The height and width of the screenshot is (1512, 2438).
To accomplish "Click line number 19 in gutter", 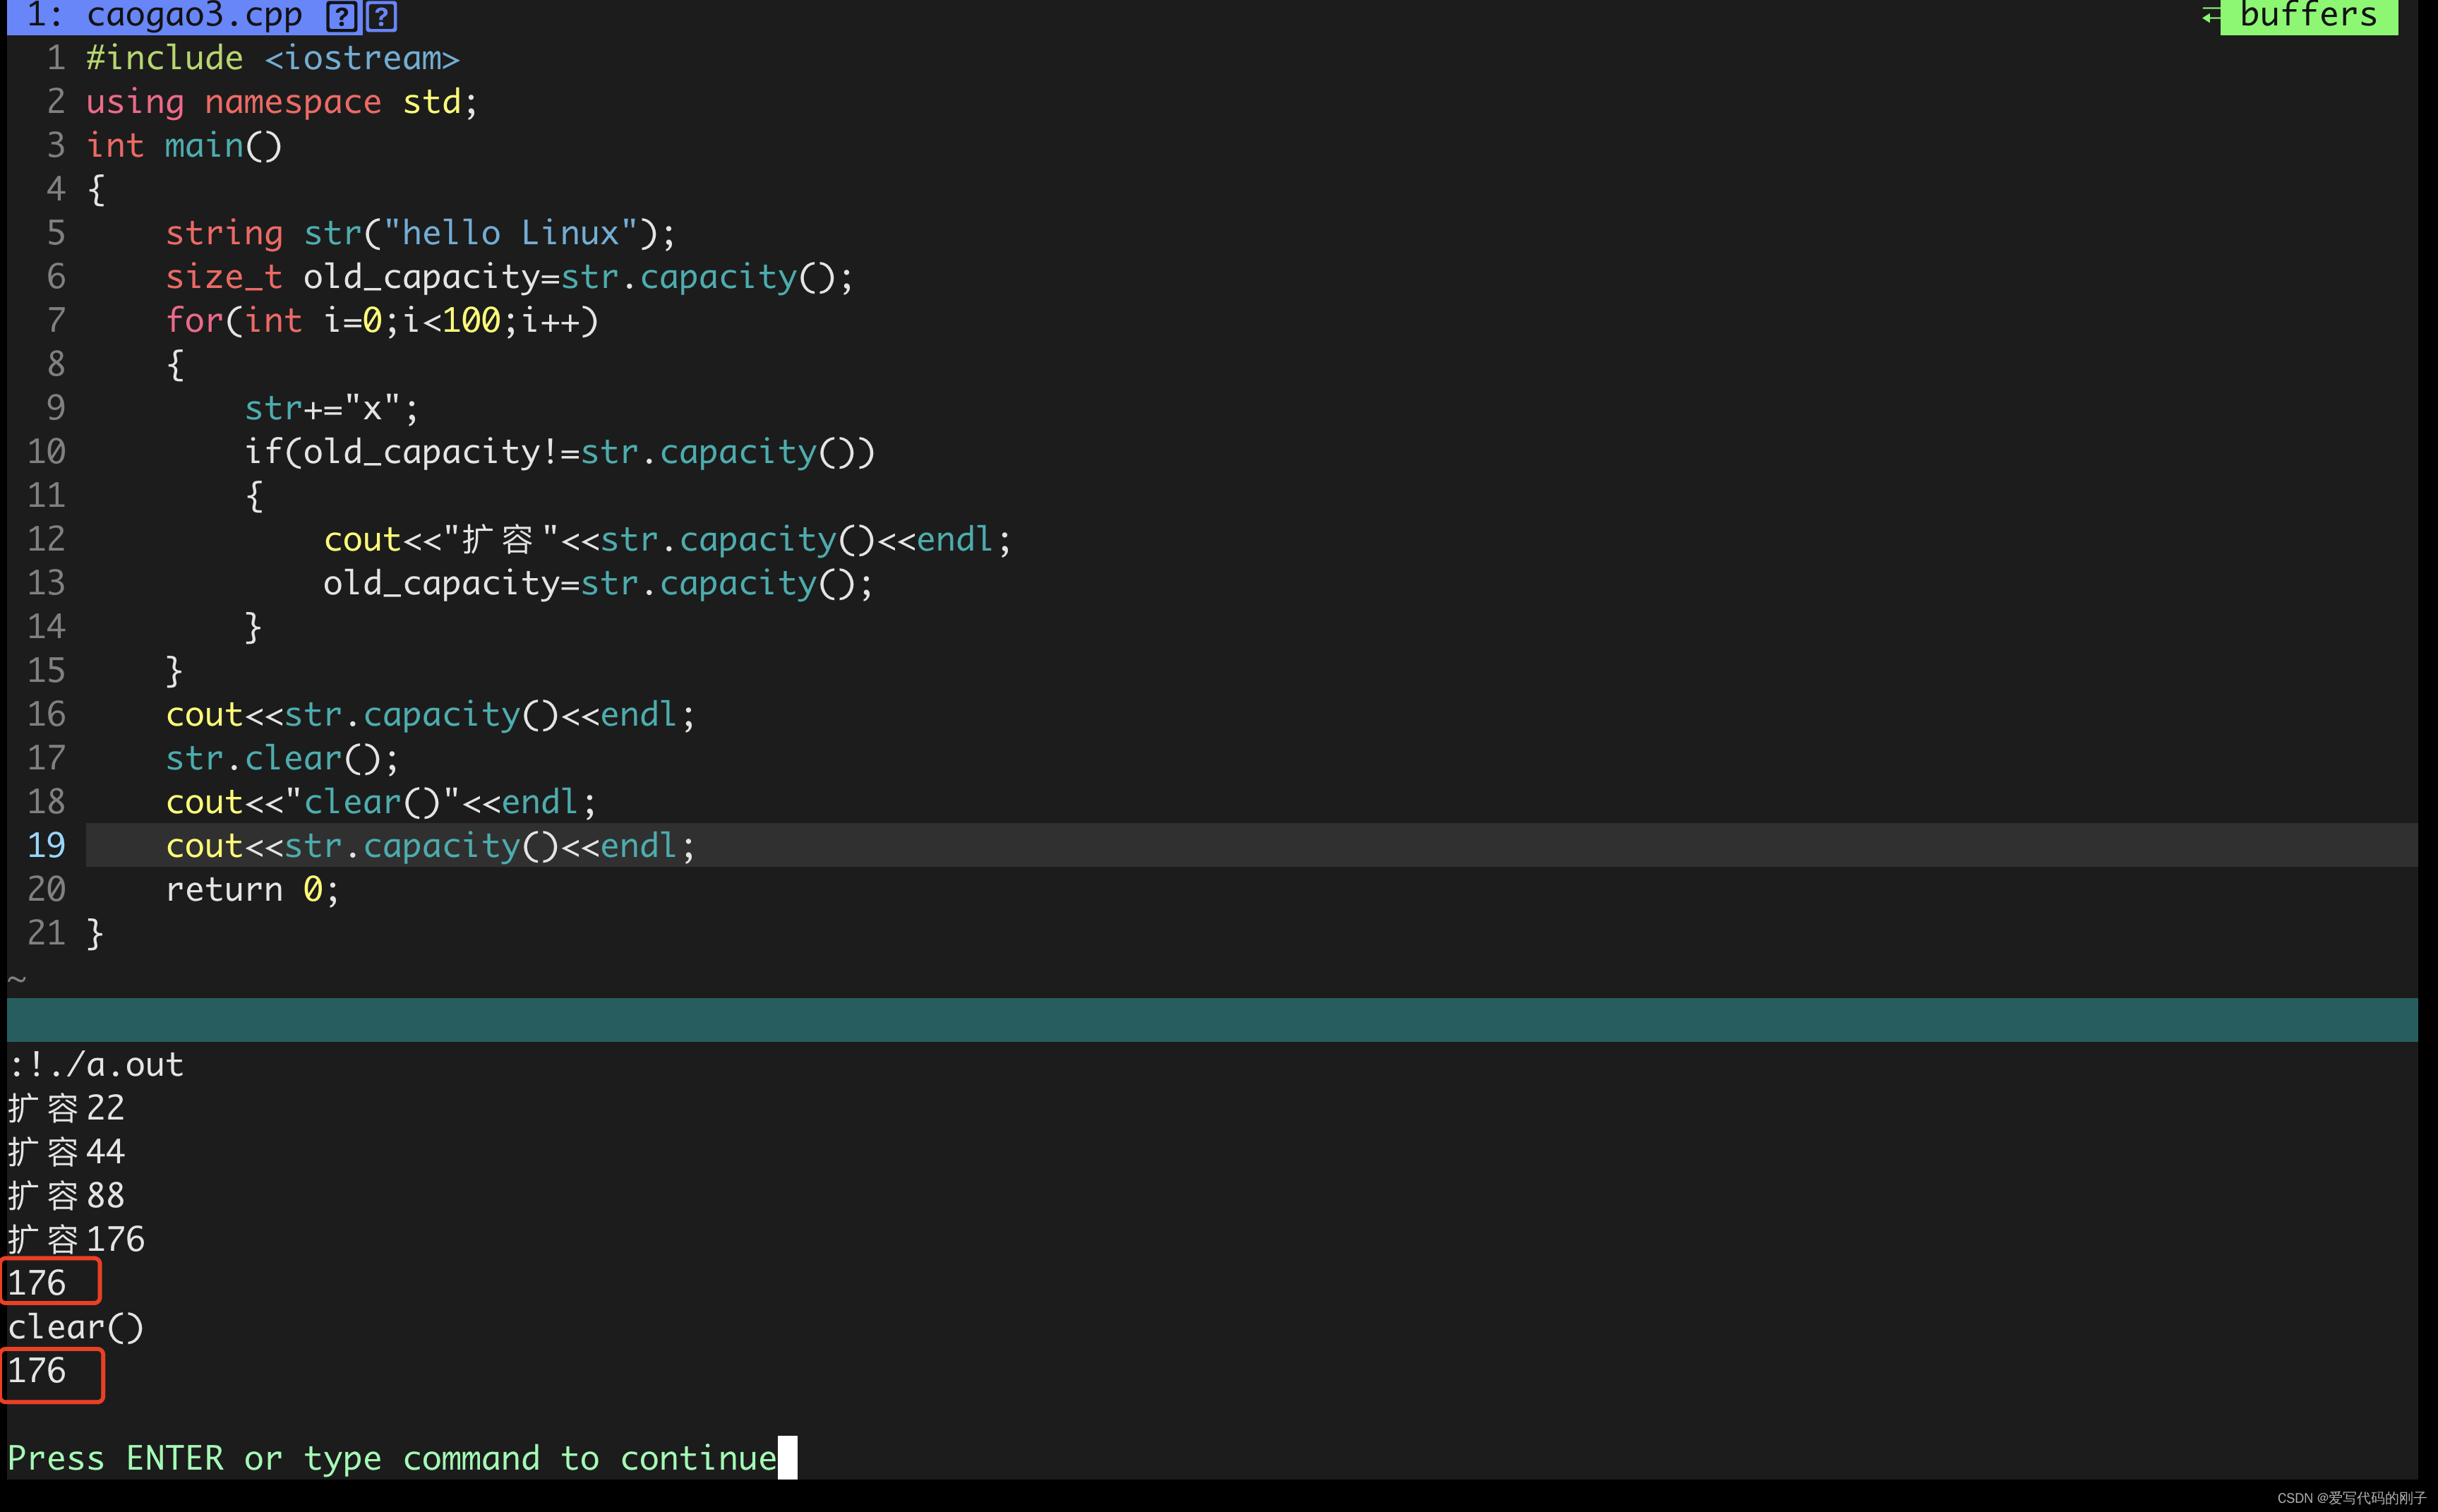I will 46,846.
